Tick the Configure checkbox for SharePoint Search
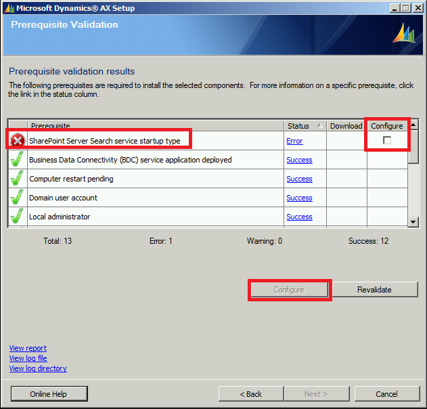427x409 pixels. tap(387, 140)
